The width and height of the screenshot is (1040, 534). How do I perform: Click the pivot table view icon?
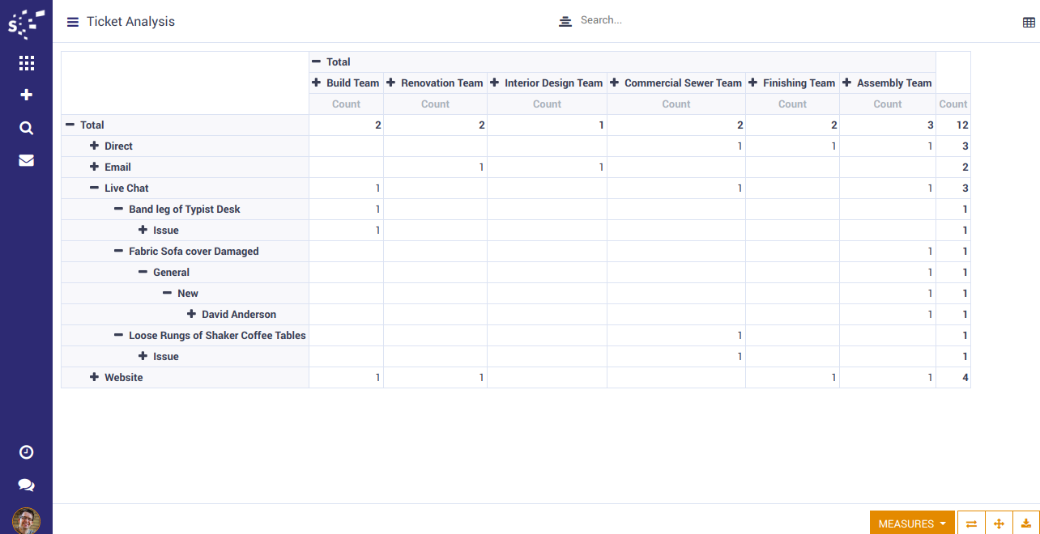point(1029,23)
